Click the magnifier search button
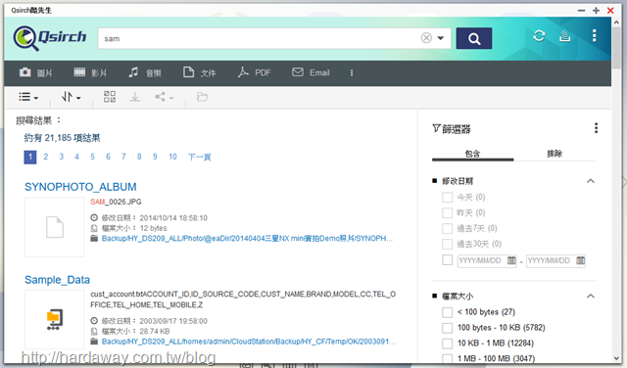The image size is (627, 368). click(x=474, y=38)
